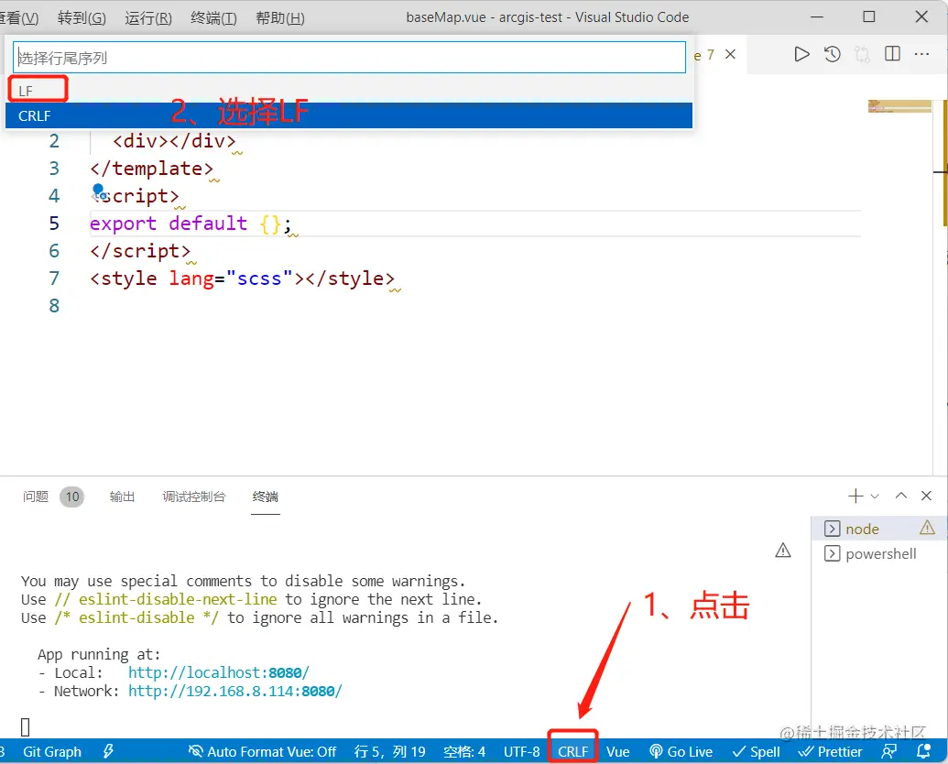
Task: Change indentation via 空格: 4
Action: click(464, 751)
